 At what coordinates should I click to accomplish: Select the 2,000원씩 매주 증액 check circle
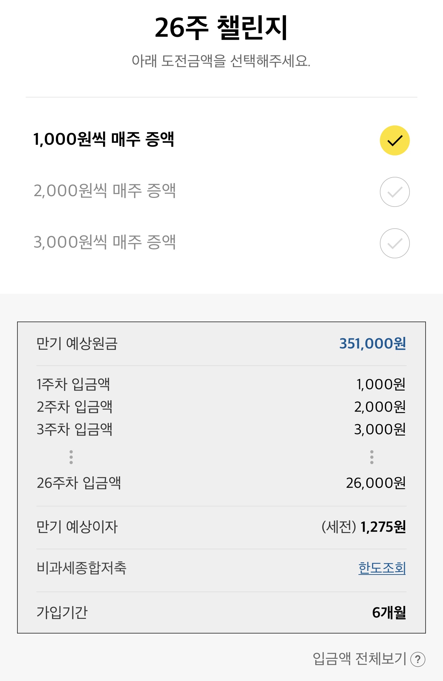pyautogui.click(x=394, y=192)
